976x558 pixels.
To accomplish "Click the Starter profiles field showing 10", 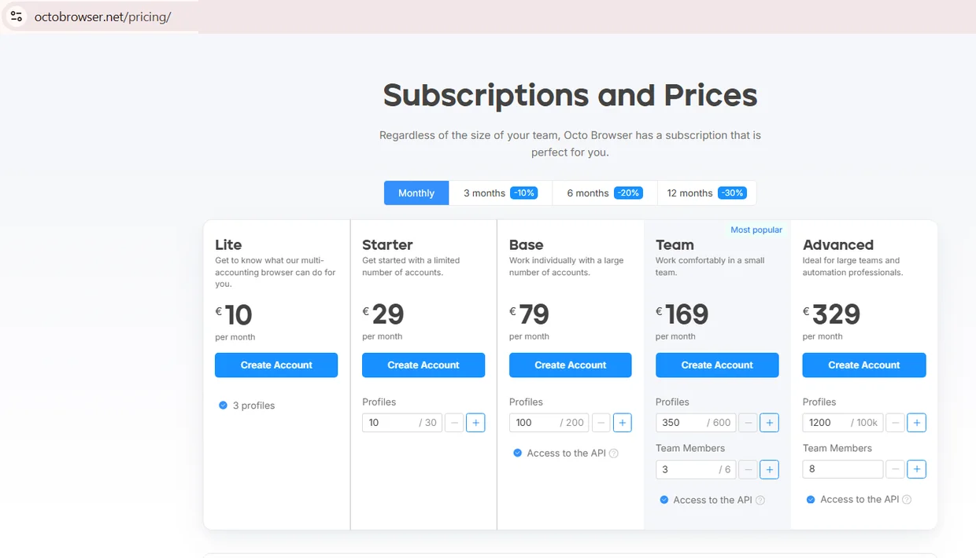I will tap(402, 423).
